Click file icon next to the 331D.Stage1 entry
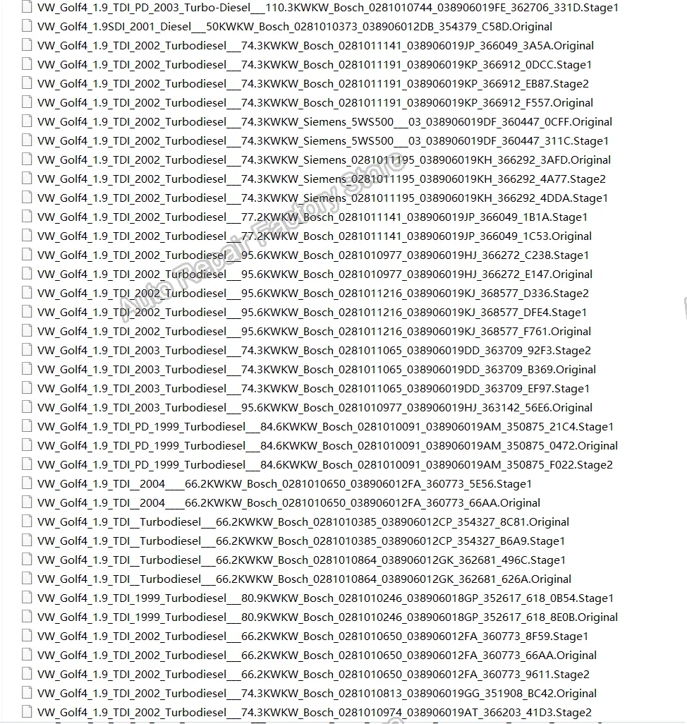 coord(27,7)
